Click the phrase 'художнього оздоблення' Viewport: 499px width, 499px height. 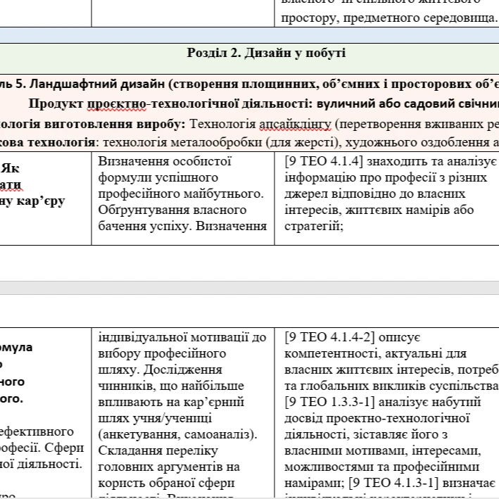(x=417, y=143)
